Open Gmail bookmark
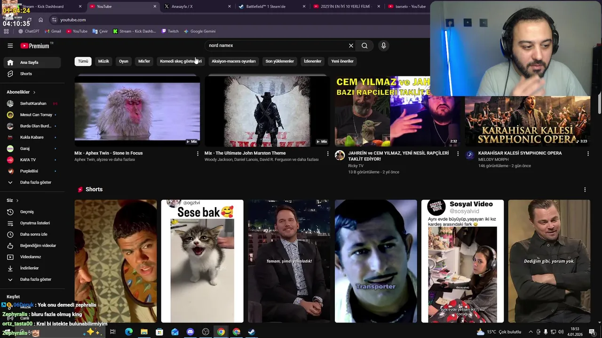The image size is (602, 338). (53, 31)
